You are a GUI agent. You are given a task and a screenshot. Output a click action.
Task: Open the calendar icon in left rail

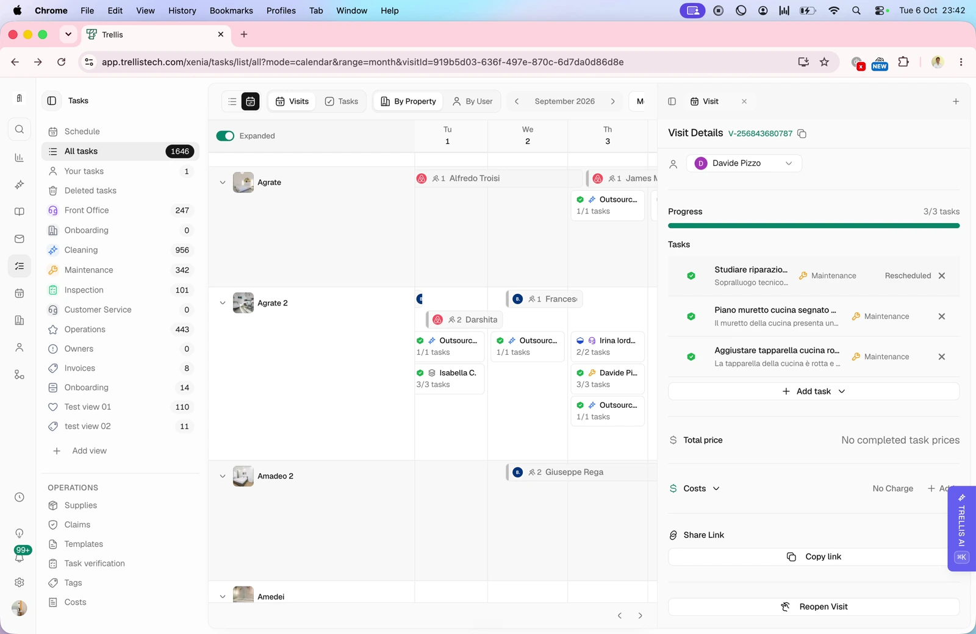pyautogui.click(x=20, y=293)
